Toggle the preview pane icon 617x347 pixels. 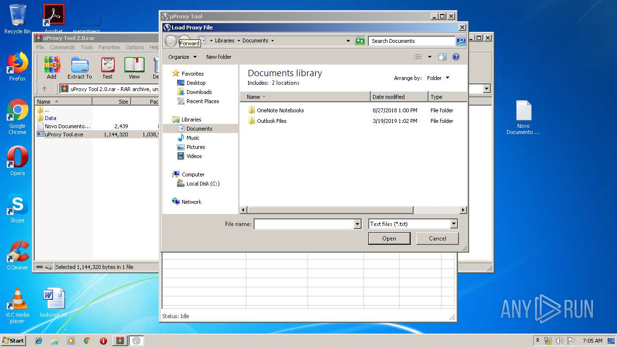[x=443, y=57]
